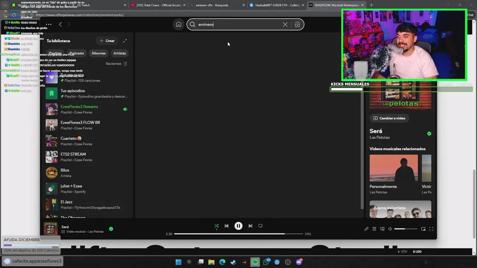Open Microsoft Edge from taskbar
This screenshot has width=477, height=268.
point(222,262)
